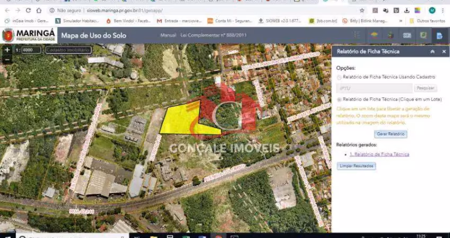The width and height of the screenshot is (450, 238).
Task: Open the b extension icon in toolbar
Action: [x=396, y=11]
